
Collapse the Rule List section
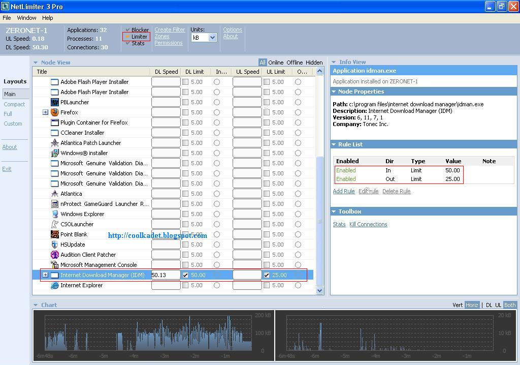click(334, 144)
